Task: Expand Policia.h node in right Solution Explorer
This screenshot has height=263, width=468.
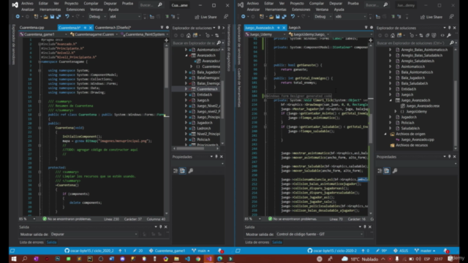Action: coord(390,123)
